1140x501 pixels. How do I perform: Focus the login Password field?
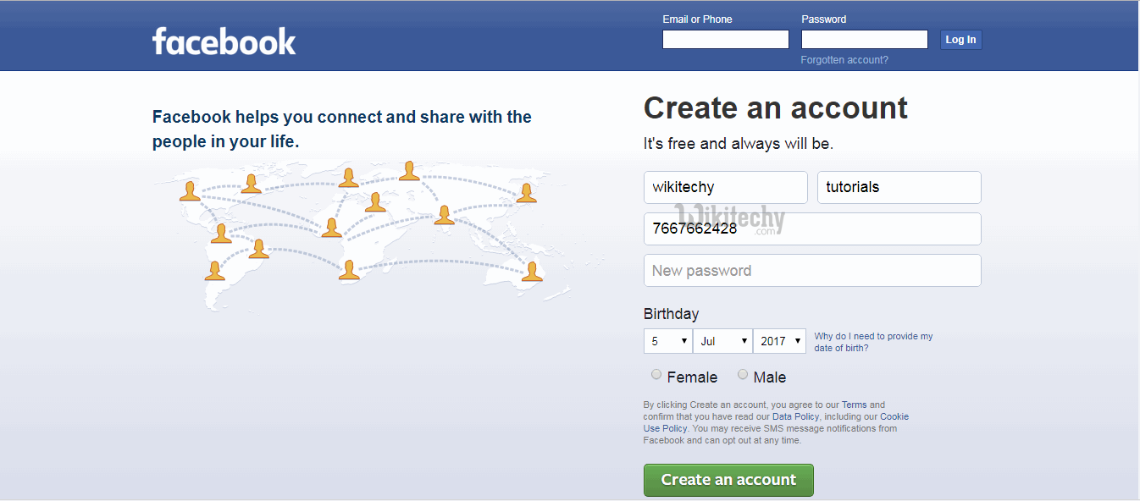pyautogui.click(x=864, y=40)
